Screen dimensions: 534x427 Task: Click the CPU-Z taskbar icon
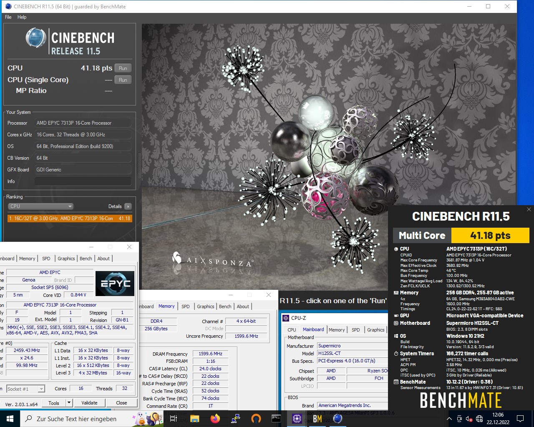pyautogui.click(x=297, y=419)
